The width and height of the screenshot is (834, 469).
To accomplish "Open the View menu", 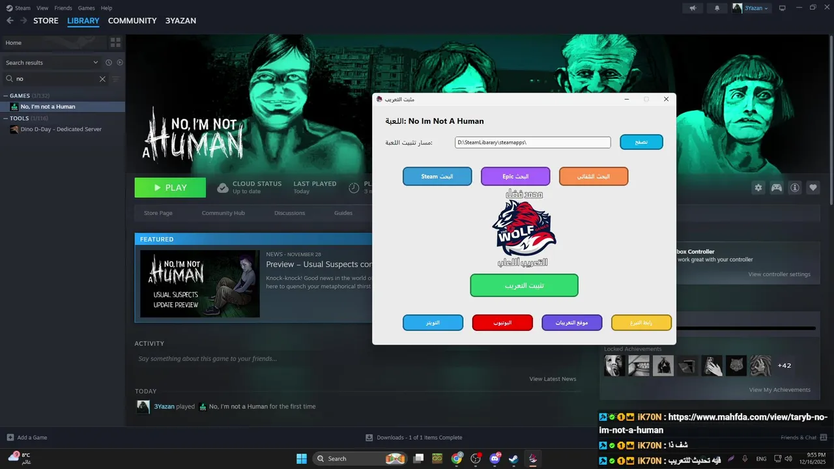I will pos(42,8).
